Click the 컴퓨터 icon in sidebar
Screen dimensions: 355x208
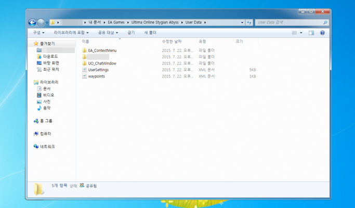(x=36, y=134)
